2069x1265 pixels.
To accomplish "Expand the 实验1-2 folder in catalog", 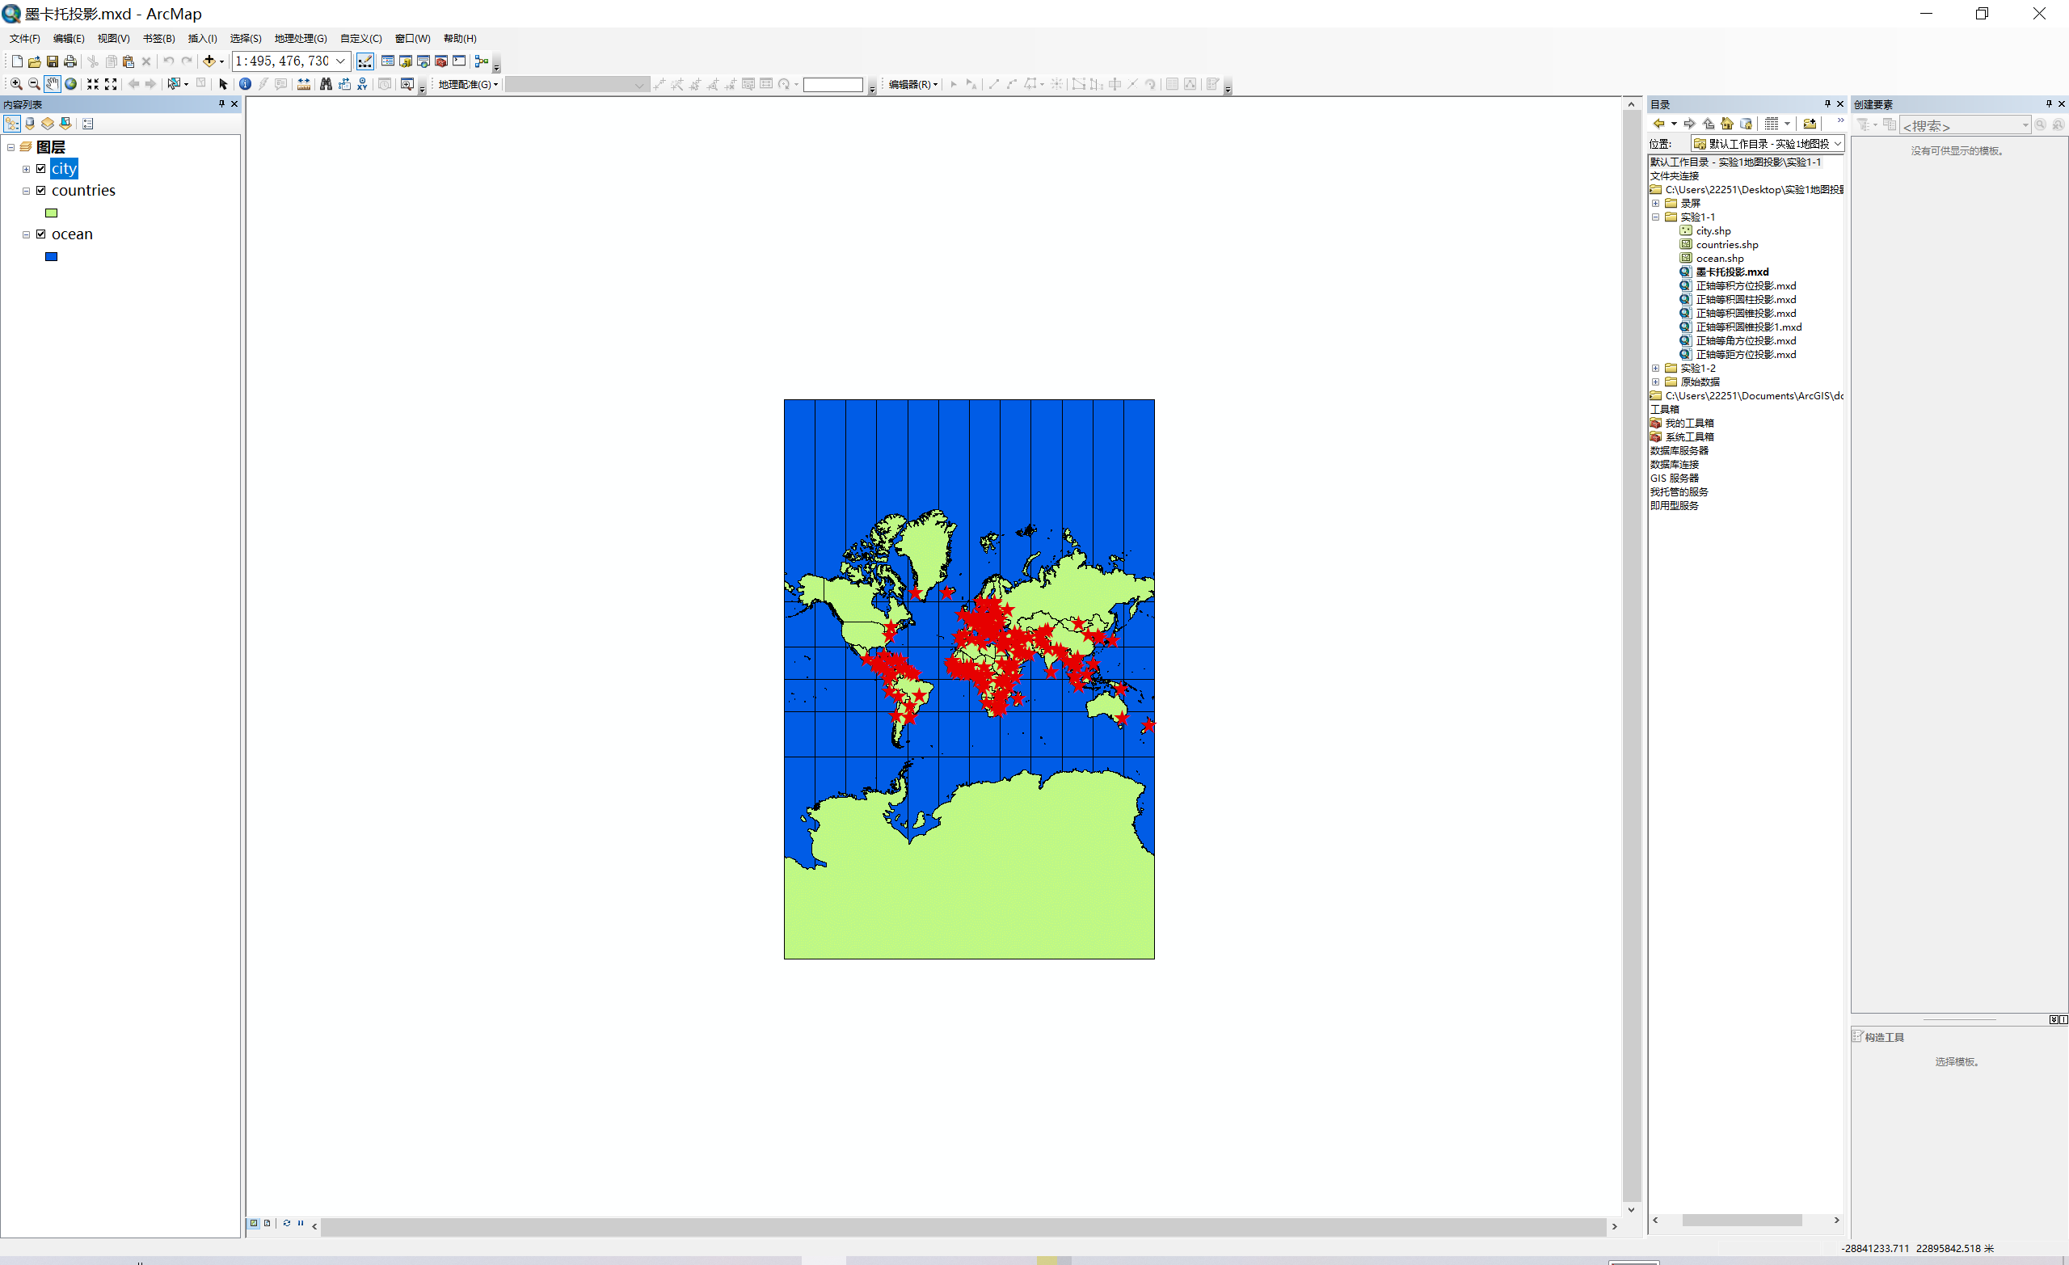I will [1656, 369].
